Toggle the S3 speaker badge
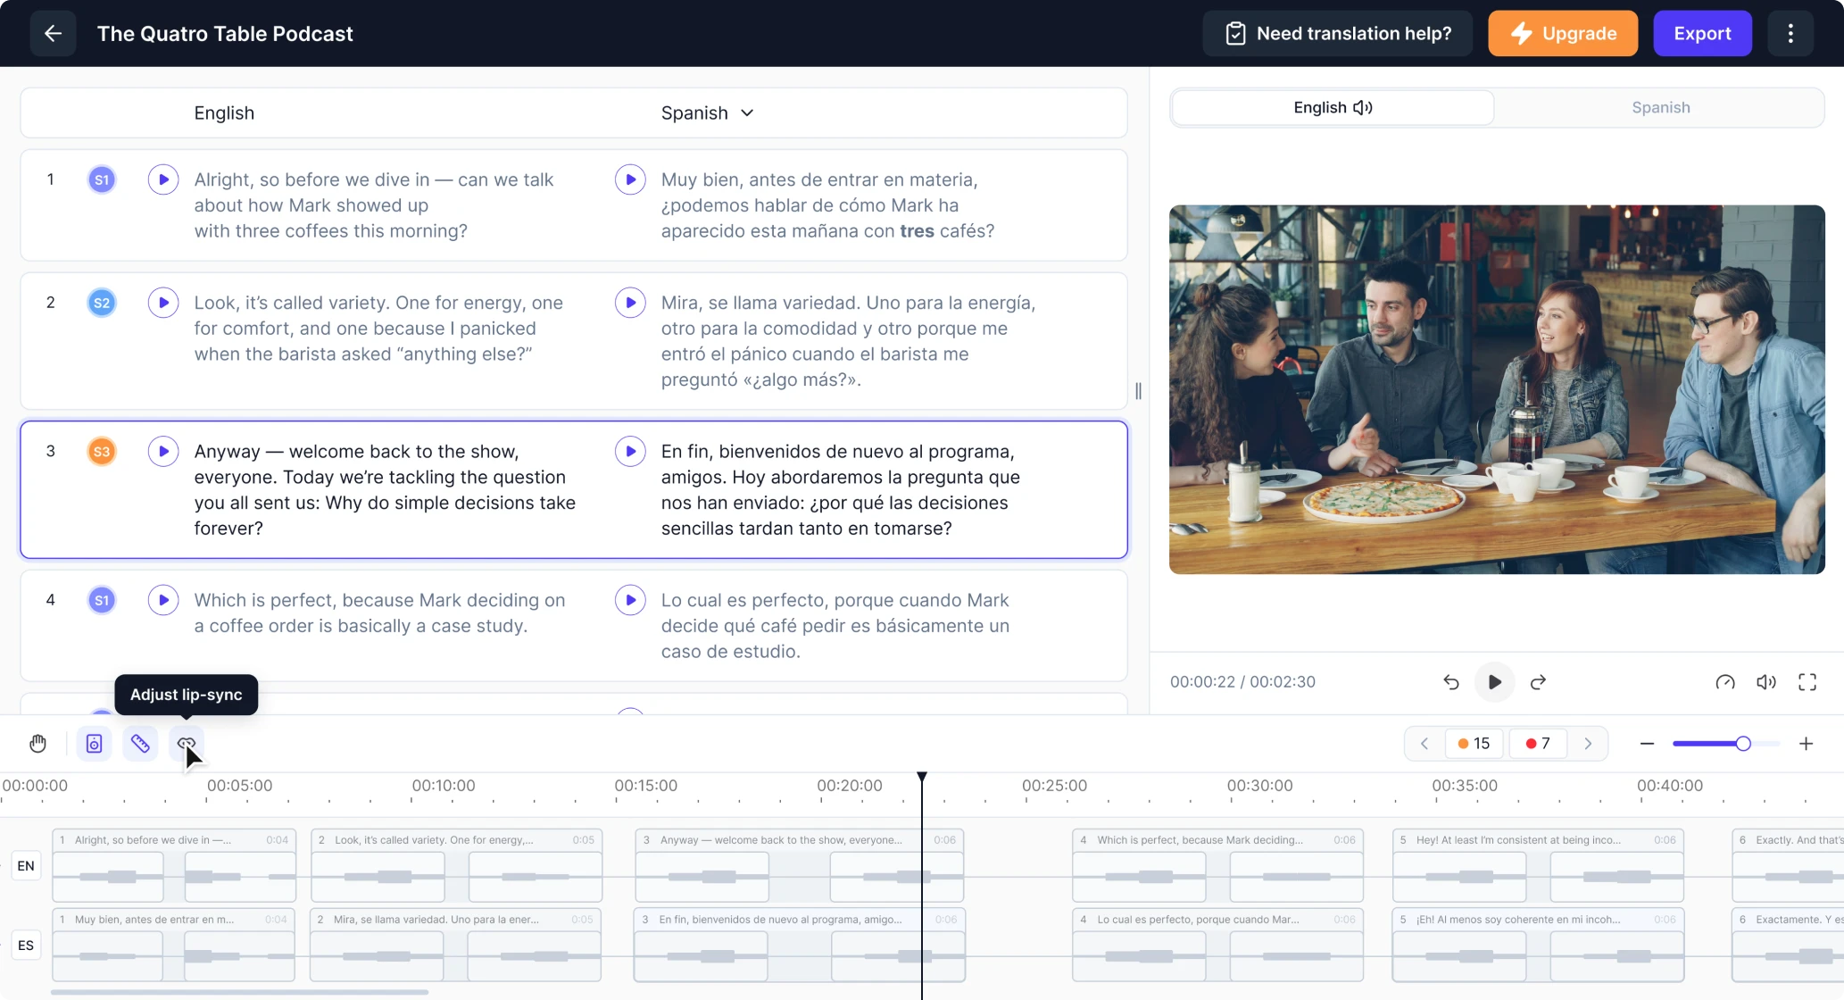1844x1000 pixels. 102,452
